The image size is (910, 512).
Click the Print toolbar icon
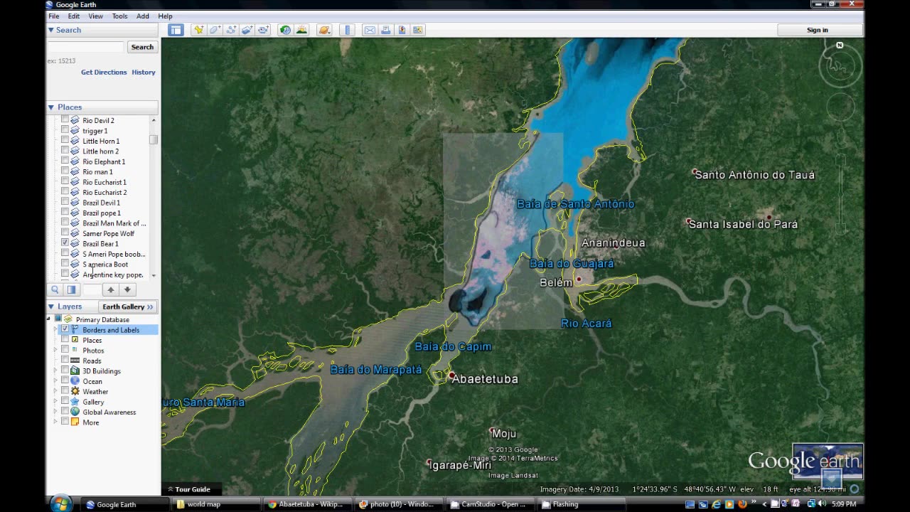pos(386,30)
